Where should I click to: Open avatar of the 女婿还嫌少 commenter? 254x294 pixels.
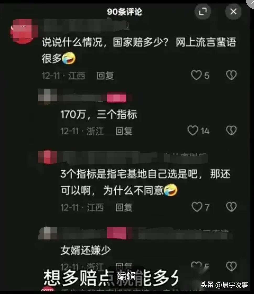(x=47, y=233)
